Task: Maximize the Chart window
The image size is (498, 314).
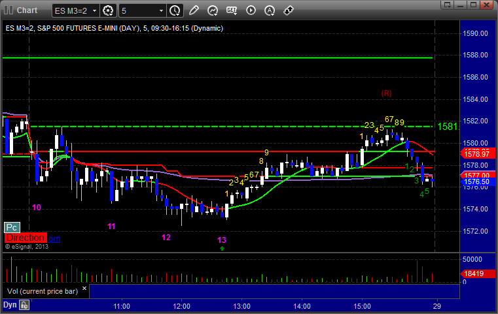Action: click(474, 5)
